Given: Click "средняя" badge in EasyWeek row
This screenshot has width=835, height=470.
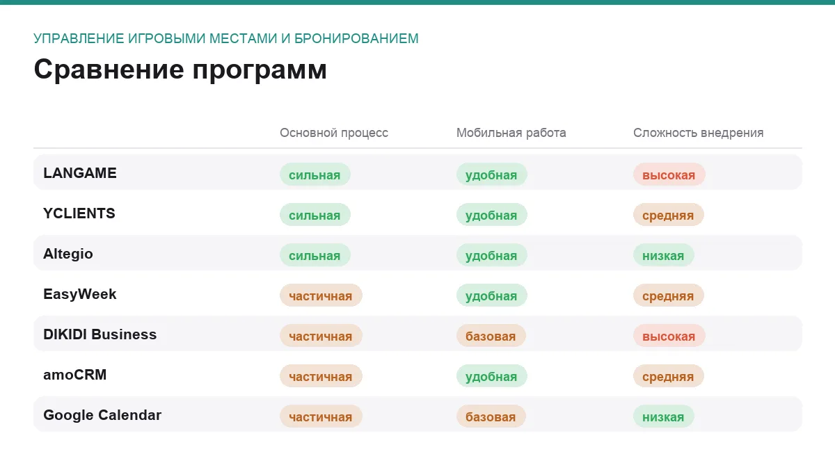Looking at the screenshot, I should coord(669,295).
